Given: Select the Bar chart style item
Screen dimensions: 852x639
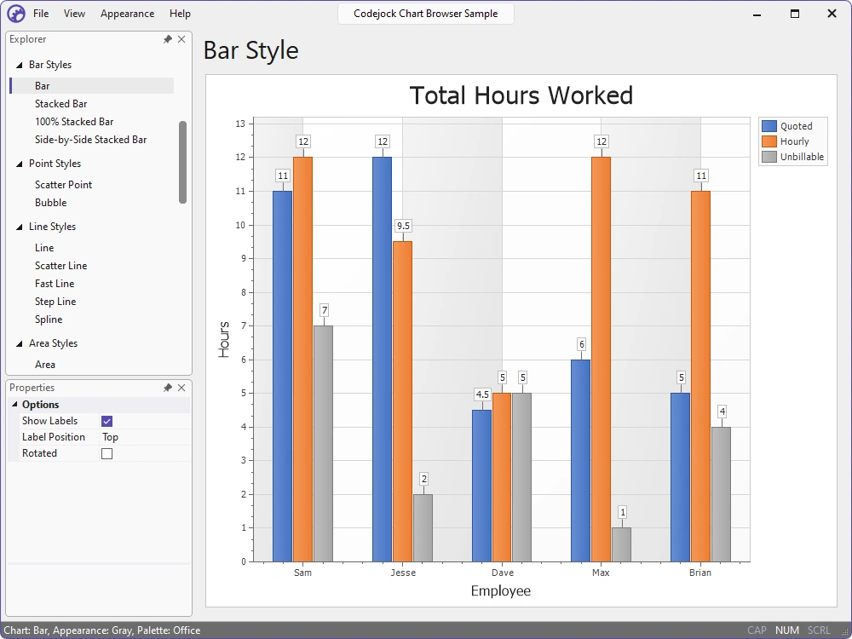Looking at the screenshot, I should pyautogui.click(x=92, y=86).
